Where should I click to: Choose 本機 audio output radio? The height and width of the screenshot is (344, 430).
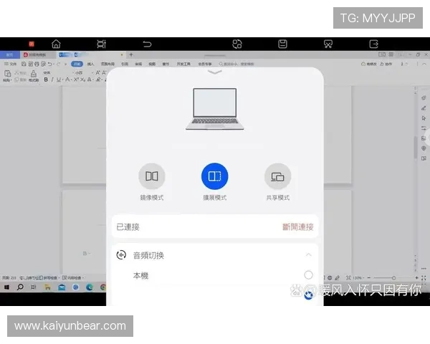click(308, 275)
